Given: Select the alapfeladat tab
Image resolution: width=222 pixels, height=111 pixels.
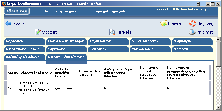Looking at the screenshot, I should [66, 49].
